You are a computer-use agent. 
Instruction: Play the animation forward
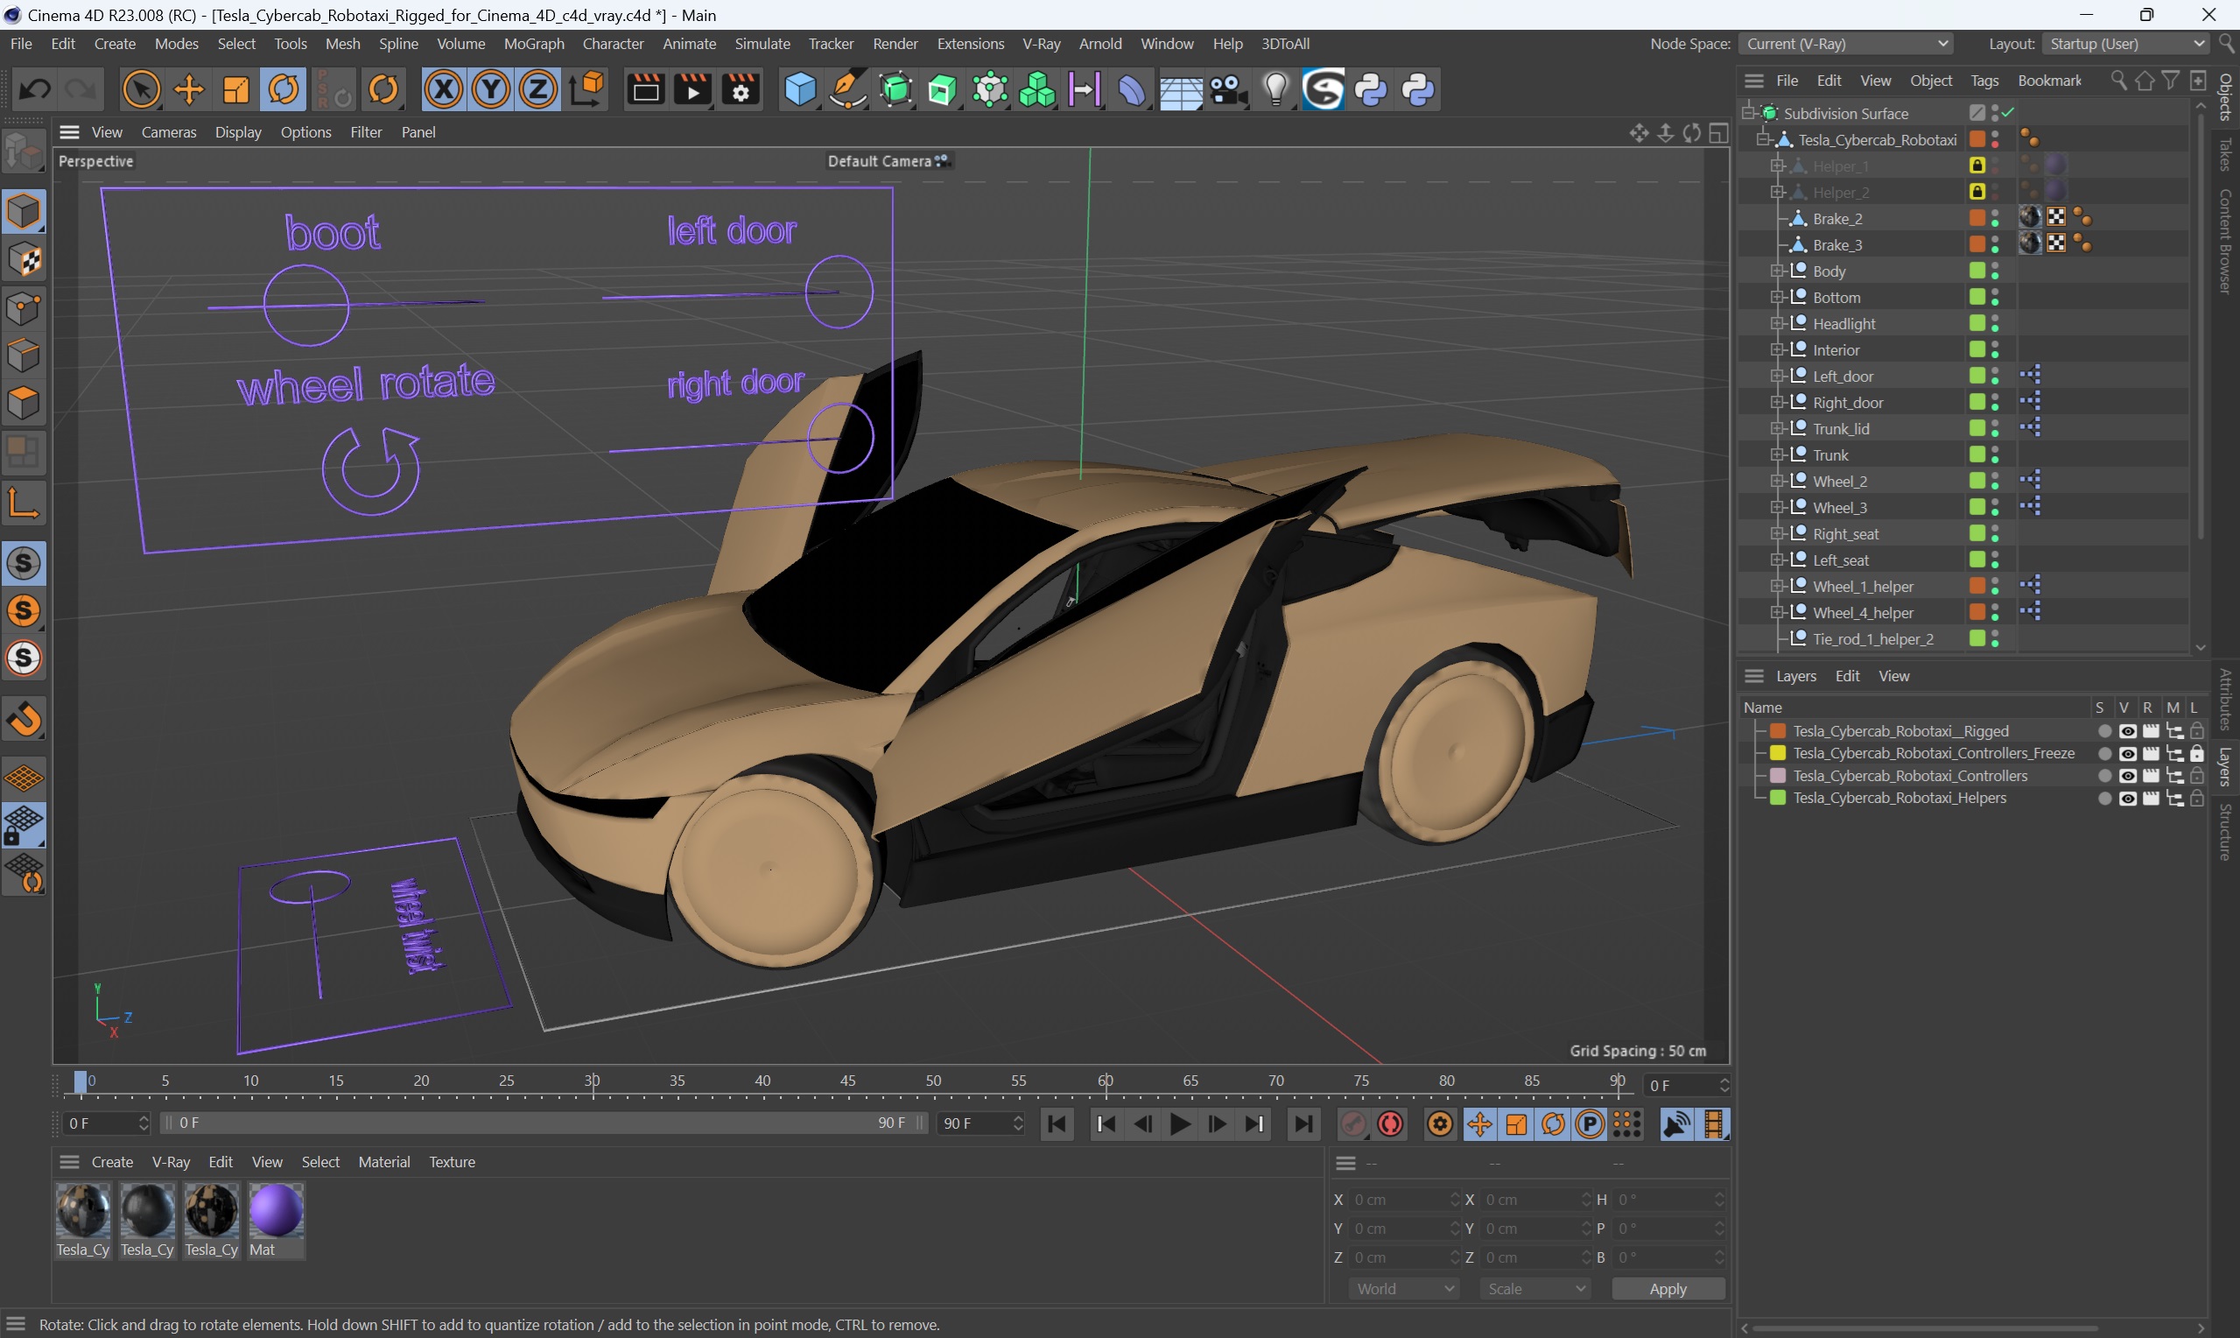1179,1123
